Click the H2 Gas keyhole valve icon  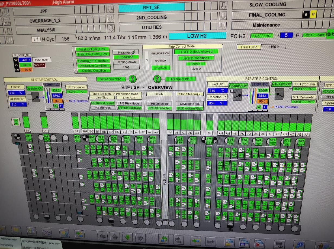click(157, 79)
